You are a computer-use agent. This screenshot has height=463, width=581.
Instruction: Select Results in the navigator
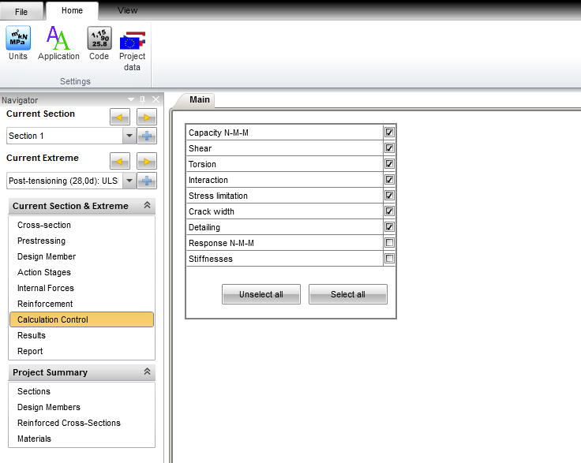[32, 335]
